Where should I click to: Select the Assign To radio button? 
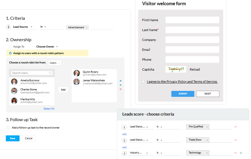pyautogui.click(x=10, y=47)
